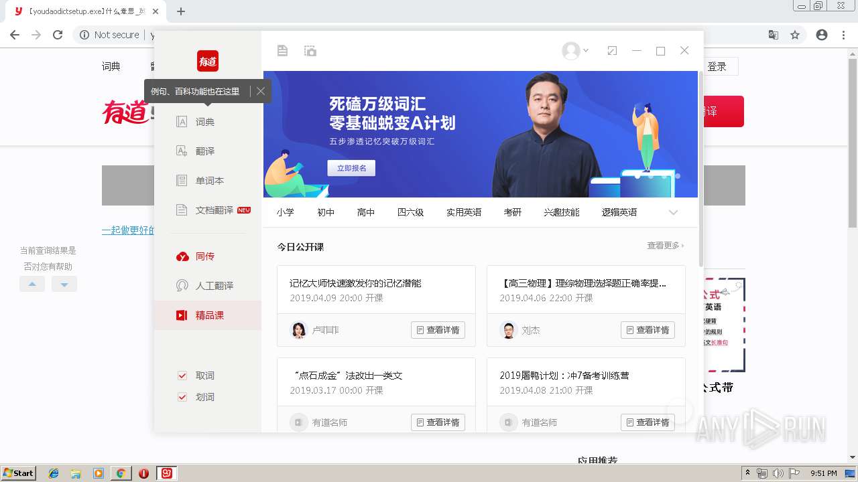The width and height of the screenshot is (858, 482).
Task: Click 查看更多 link for public courses
Action: (x=665, y=246)
